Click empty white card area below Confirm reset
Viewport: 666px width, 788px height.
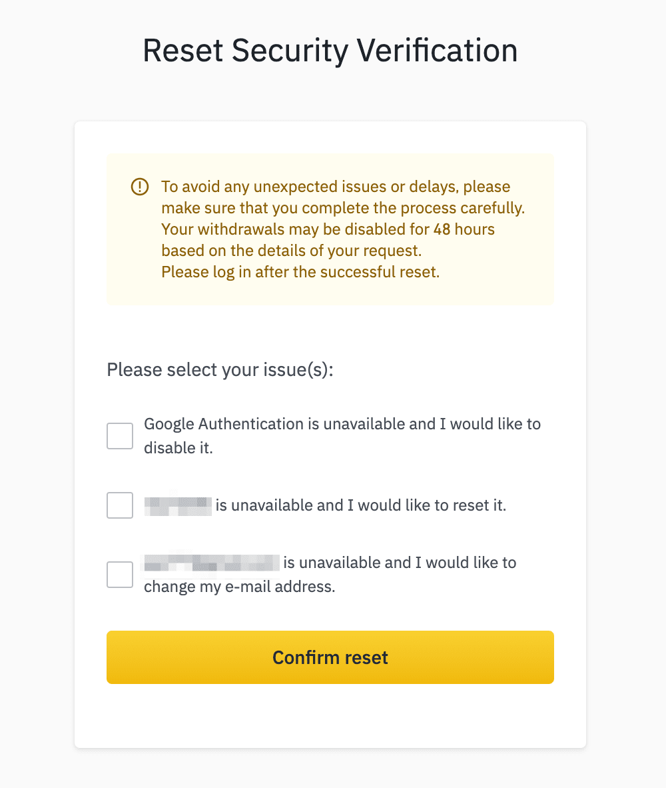(330, 715)
